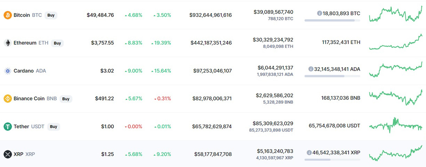Click info icon beside Bitcoin circulating supply
Image resolution: width=426 pixels, height=167 pixels.
click(x=319, y=13)
